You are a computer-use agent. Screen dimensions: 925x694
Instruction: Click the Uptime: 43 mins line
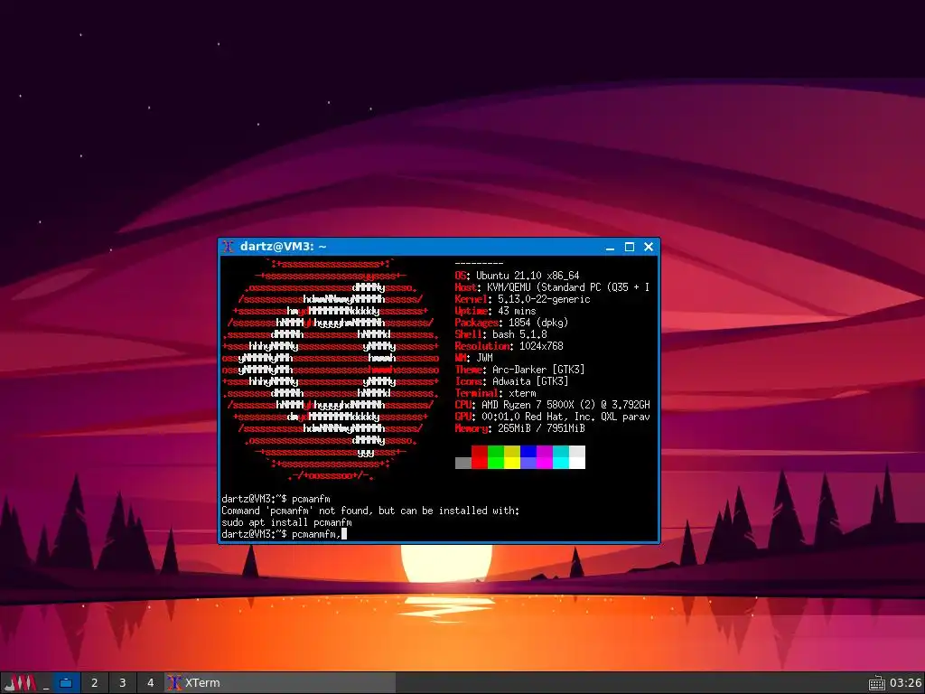pos(496,311)
